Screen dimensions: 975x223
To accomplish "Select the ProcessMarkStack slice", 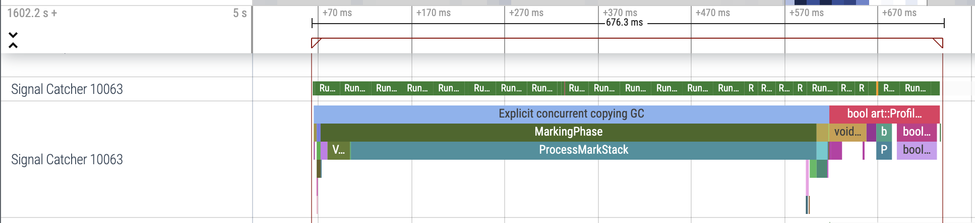I will [x=583, y=150].
